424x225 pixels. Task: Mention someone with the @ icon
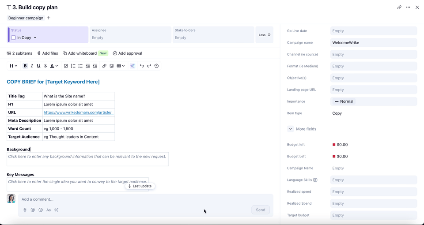click(x=33, y=210)
